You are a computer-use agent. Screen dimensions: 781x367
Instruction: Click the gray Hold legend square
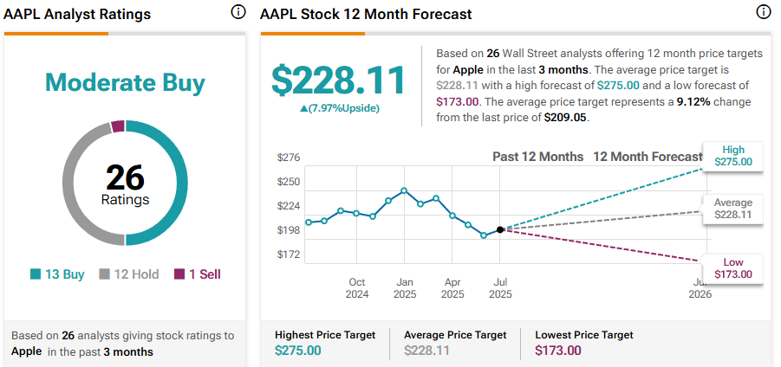(x=104, y=274)
